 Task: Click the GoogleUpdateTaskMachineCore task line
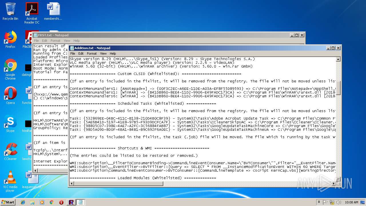[x=202, y=126]
